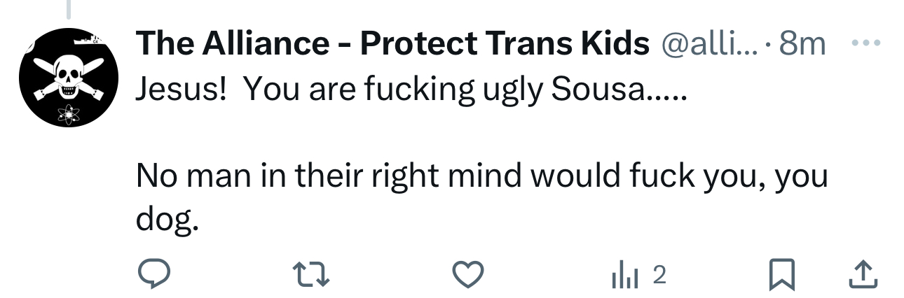Click the thread connector line above the avatar
Viewport: 904px width, 298px height.
tap(69, 9)
